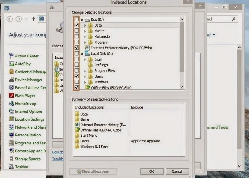The height and width of the screenshot is (178, 249).
Task: Uncheck the Offline Files checkbox
Action: coord(77,87)
